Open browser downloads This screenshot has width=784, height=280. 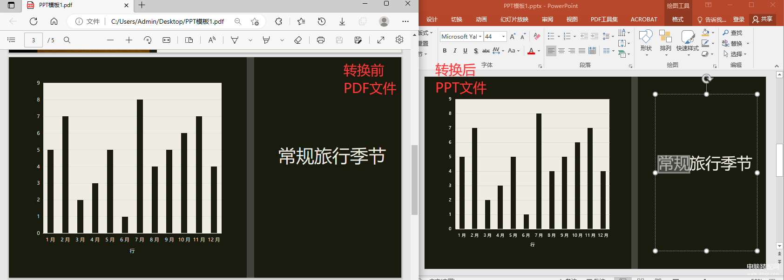[342, 21]
